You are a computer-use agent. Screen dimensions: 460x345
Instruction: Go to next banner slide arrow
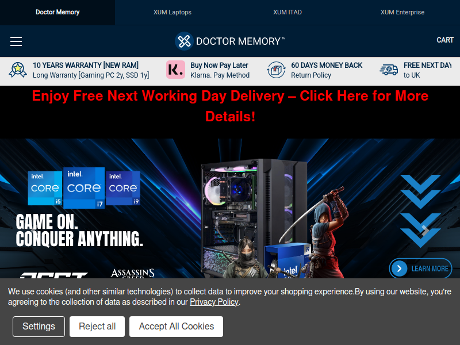[425, 231]
